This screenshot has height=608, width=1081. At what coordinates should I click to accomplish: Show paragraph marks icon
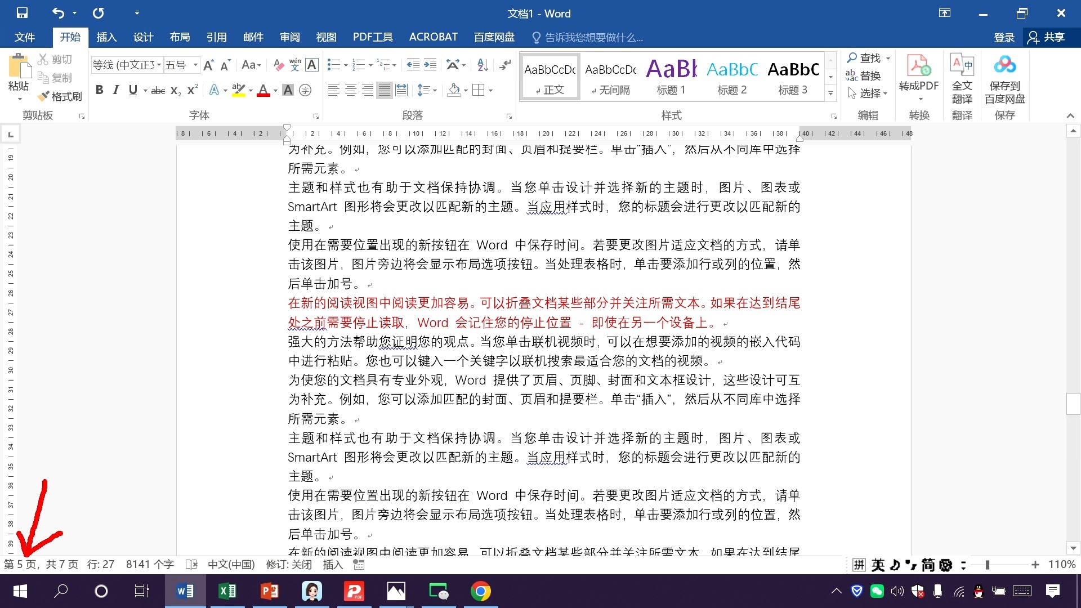pyautogui.click(x=505, y=65)
